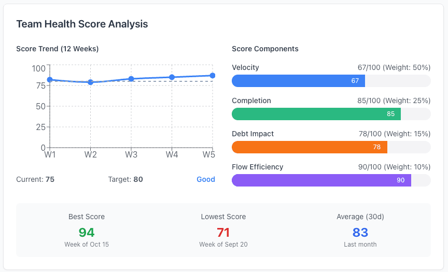
Task: Click the 'Current: 75' label
Action: click(x=35, y=179)
